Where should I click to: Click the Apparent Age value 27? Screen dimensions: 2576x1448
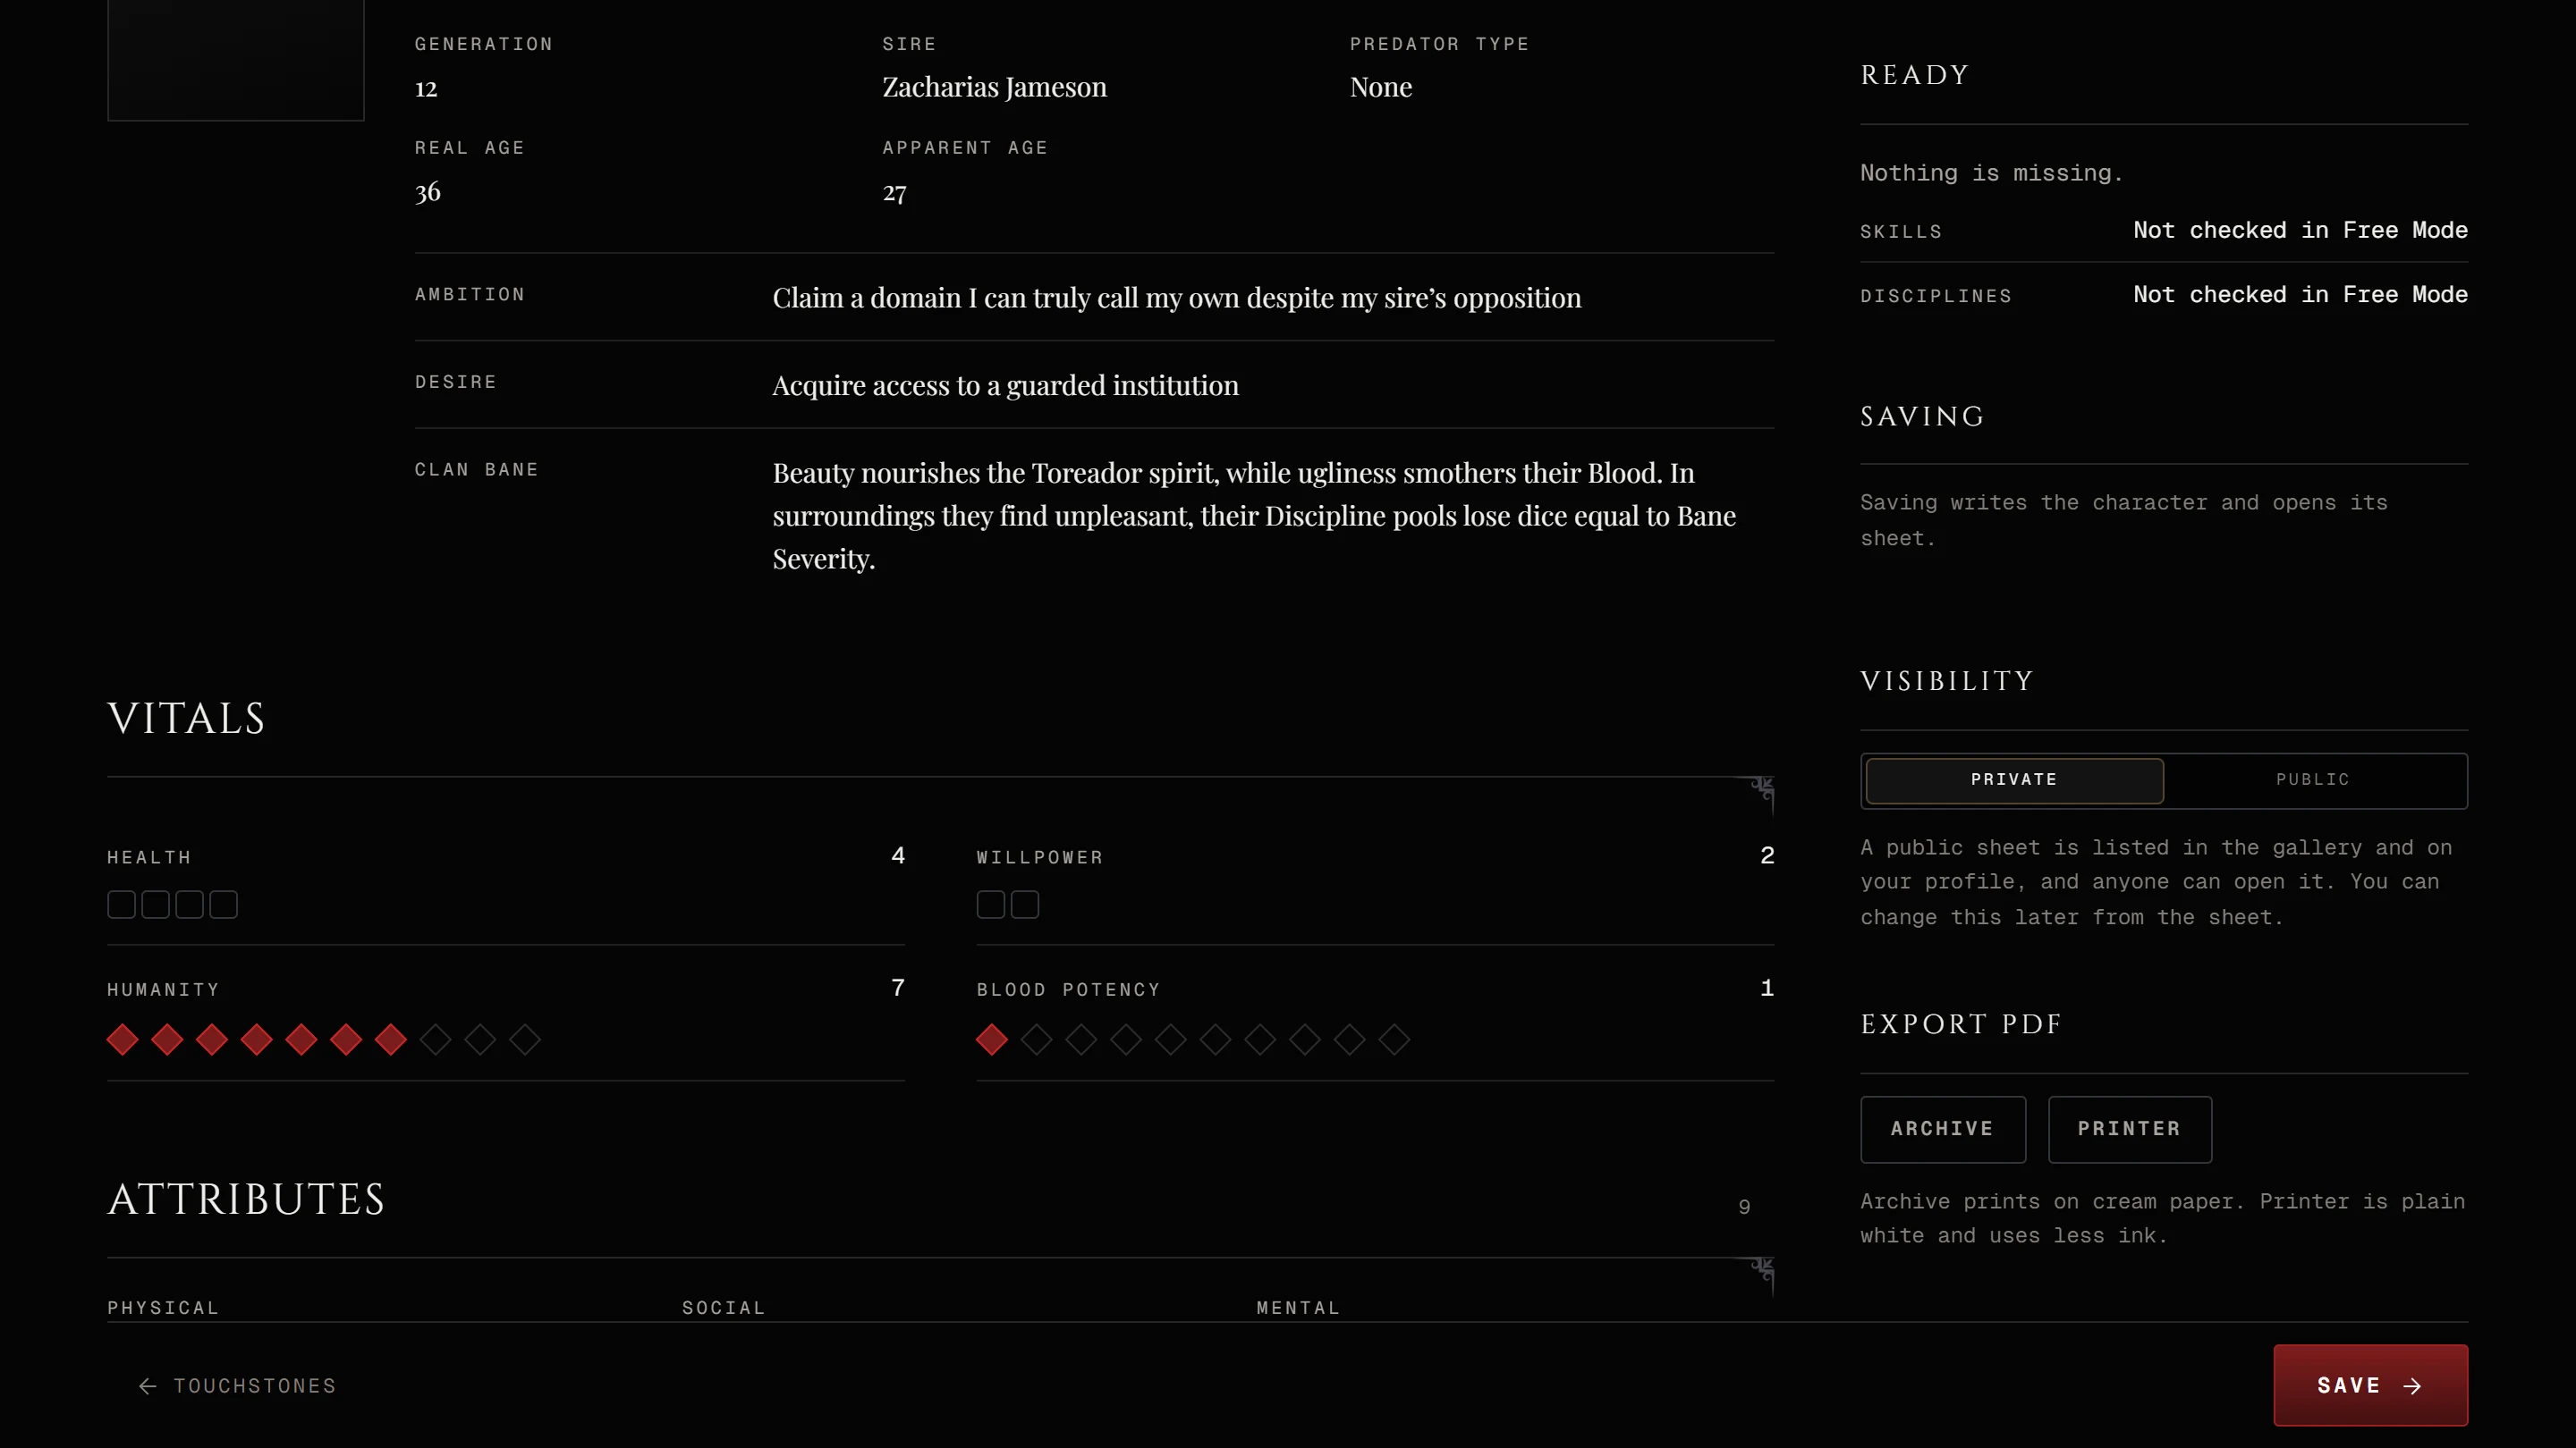(895, 193)
